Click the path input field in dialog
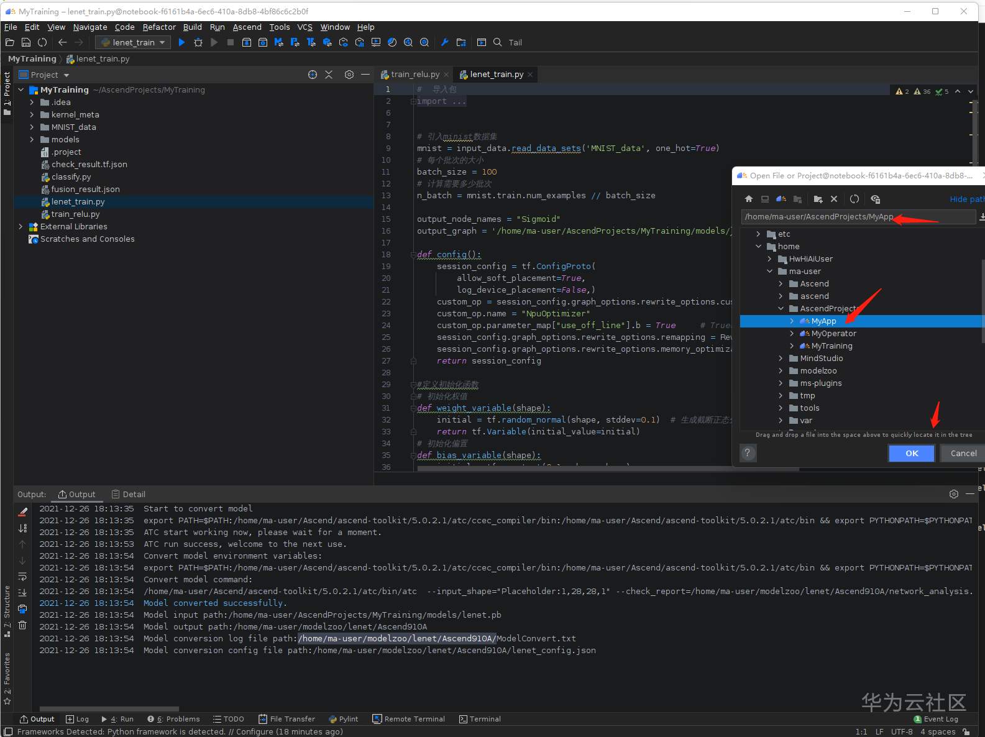Viewport: 985px width, 737px height. [858, 217]
